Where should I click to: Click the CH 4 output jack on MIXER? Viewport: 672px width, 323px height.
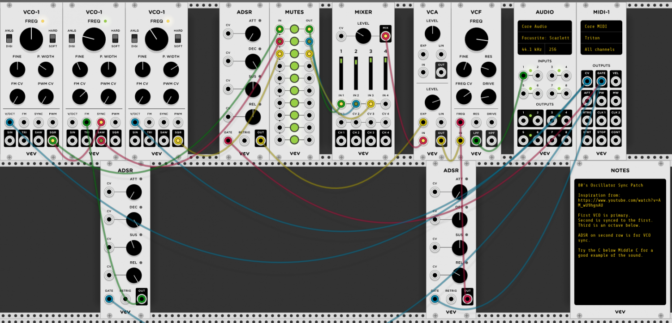385,141
